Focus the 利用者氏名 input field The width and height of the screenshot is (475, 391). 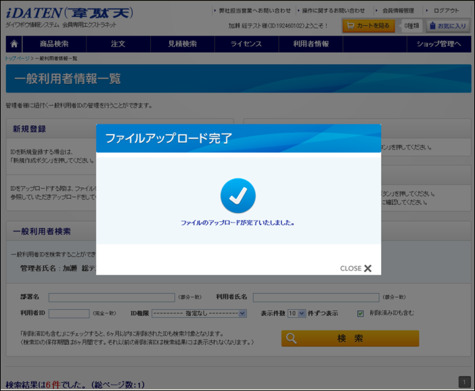(x=315, y=297)
